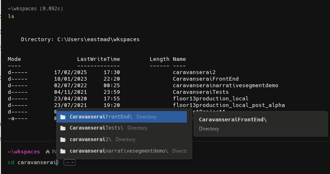Image resolution: width=330 pixels, height=174 pixels.
Task: Click folder icon beside caravanserainarrativesegmentdemo suggestion
Action: coord(63,151)
